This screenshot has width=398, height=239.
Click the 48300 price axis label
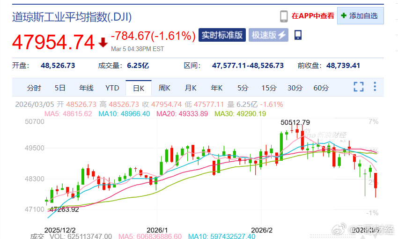pos(35,179)
